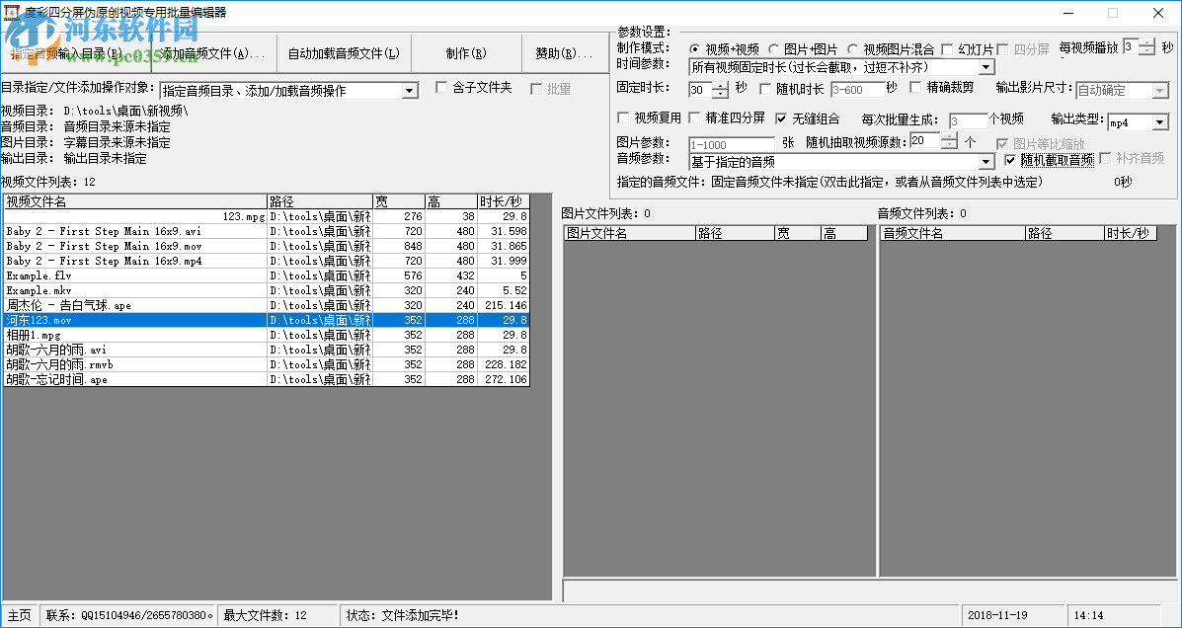Screen dimensions: 1182x628
Task: Click the 随机时长 range field 3-600
Action: (x=858, y=91)
